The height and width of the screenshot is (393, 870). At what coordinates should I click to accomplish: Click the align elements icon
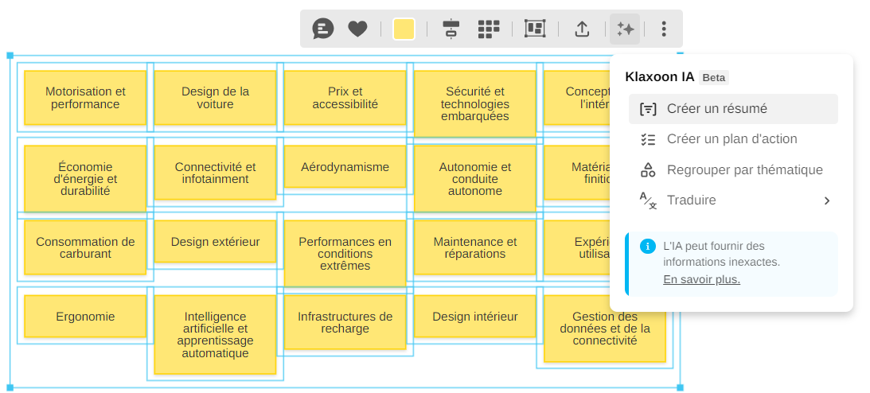tap(451, 29)
